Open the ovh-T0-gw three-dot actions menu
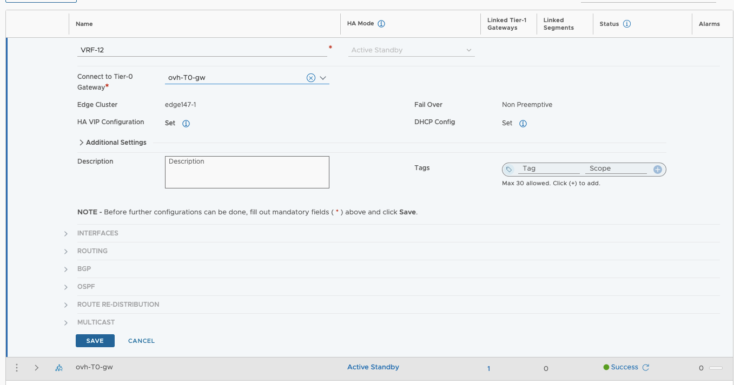The image size is (734, 385). pos(17,368)
